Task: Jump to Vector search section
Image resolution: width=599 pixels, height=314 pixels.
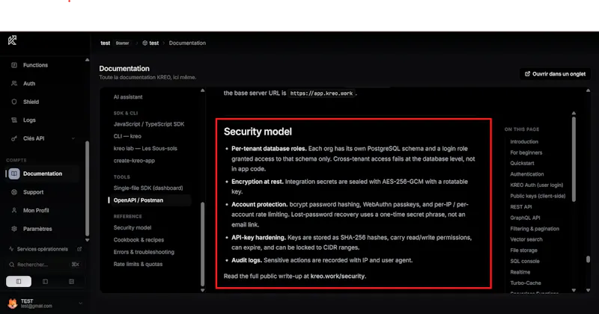Action: point(526,239)
